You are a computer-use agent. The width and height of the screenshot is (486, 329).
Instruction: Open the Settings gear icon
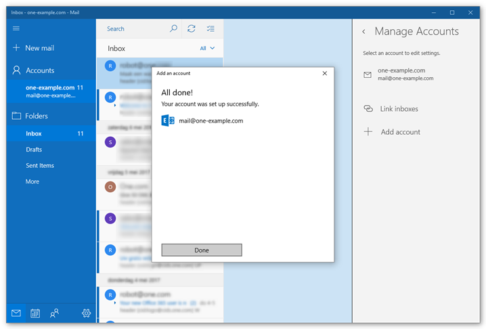click(x=86, y=313)
